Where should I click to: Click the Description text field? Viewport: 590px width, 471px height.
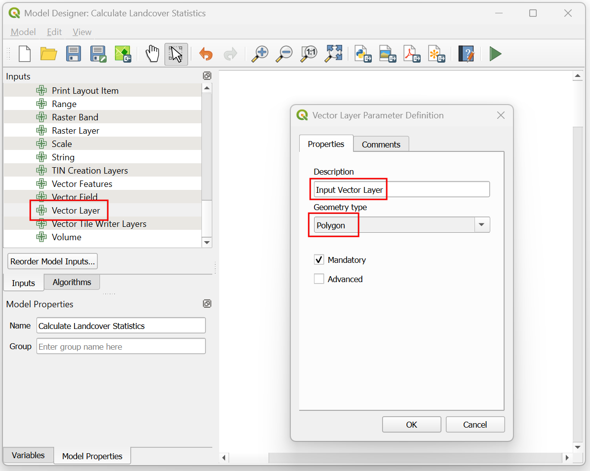point(401,190)
